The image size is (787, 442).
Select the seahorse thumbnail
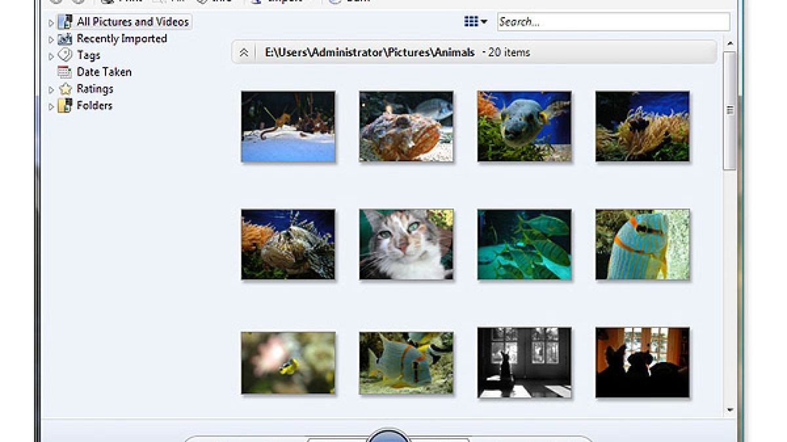pyautogui.click(x=288, y=126)
